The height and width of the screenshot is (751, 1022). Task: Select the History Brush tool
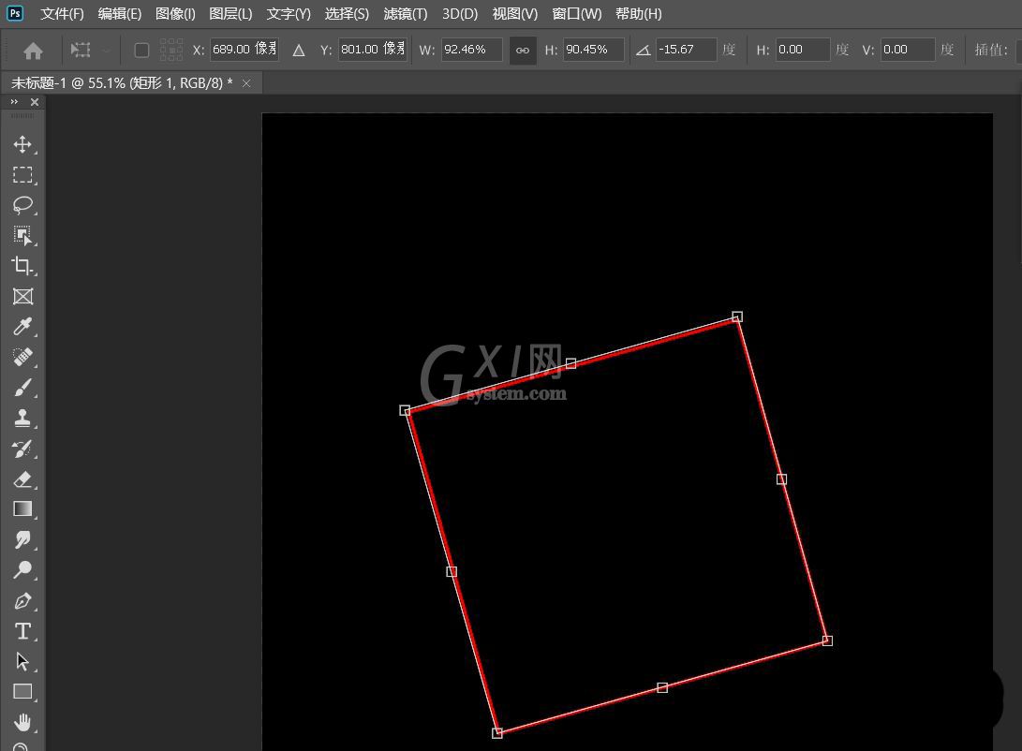22,449
